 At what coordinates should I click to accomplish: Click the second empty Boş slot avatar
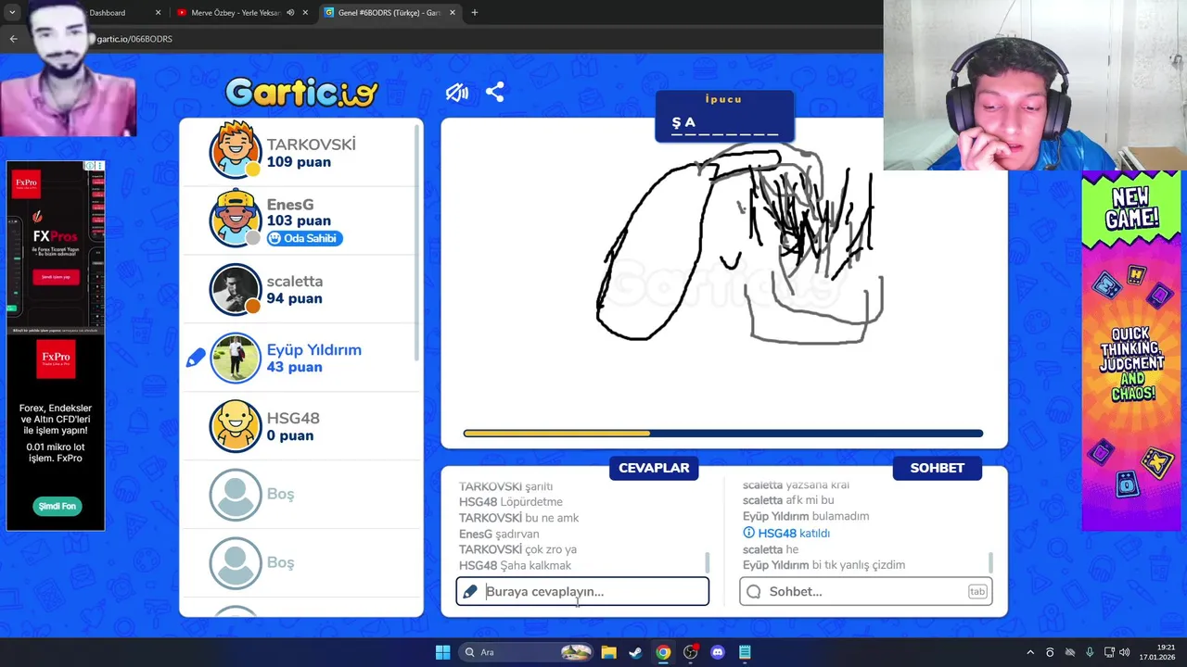pos(236,563)
